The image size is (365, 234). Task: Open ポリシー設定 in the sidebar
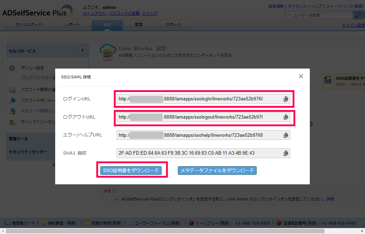point(32,68)
